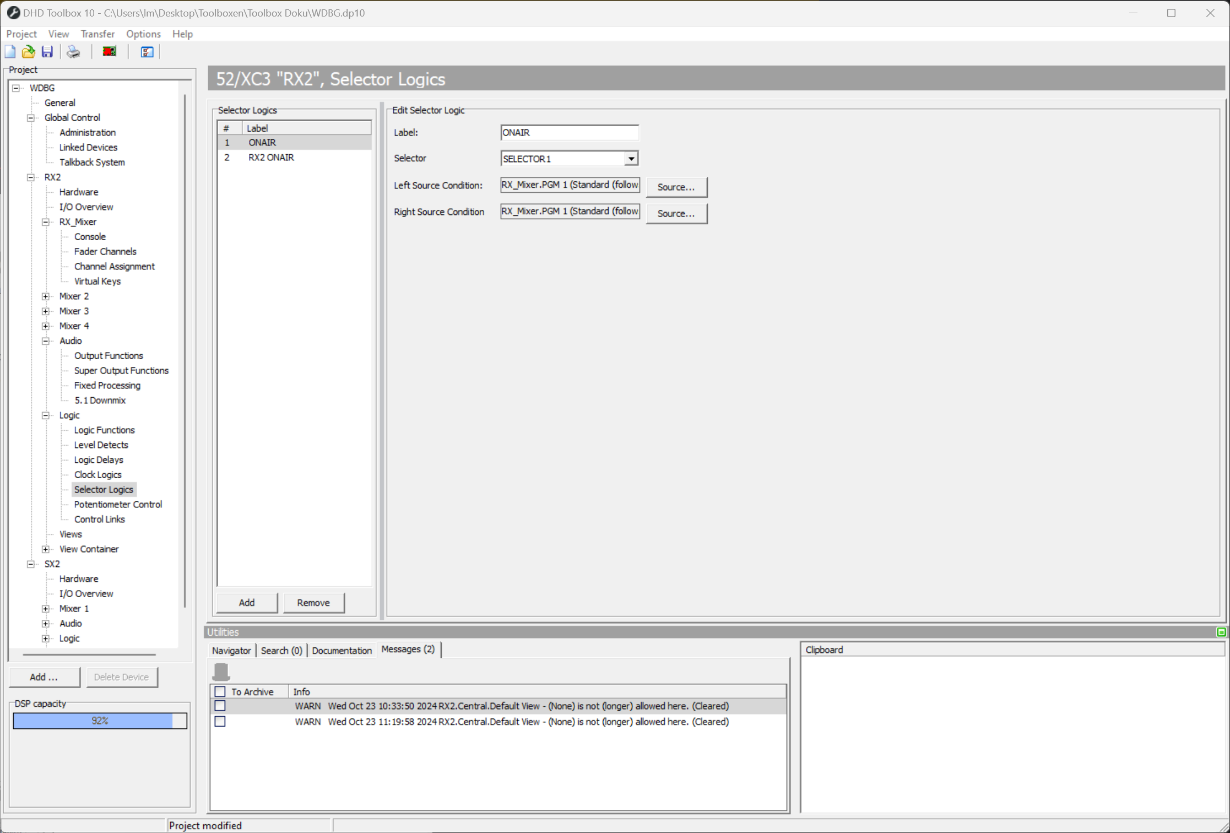
Task: Check the To Archive header checkbox
Action: click(220, 691)
